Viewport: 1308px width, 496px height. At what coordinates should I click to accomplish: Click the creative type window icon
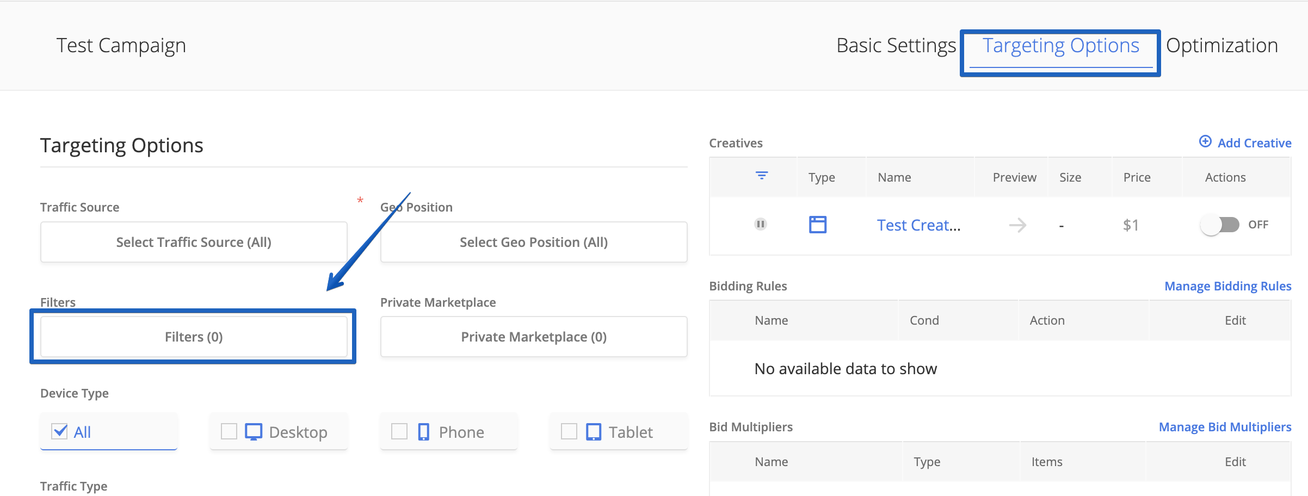[x=817, y=225]
